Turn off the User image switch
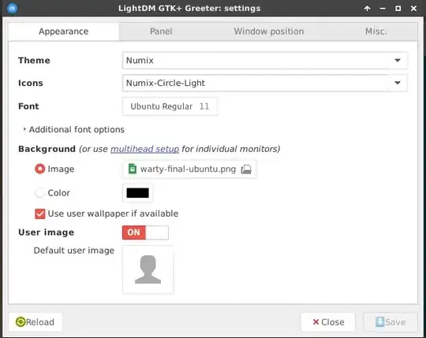 tap(145, 232)
